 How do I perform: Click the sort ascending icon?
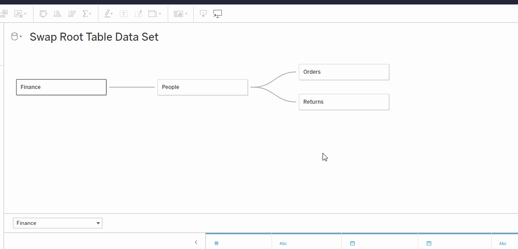click(x=58, y=13)
